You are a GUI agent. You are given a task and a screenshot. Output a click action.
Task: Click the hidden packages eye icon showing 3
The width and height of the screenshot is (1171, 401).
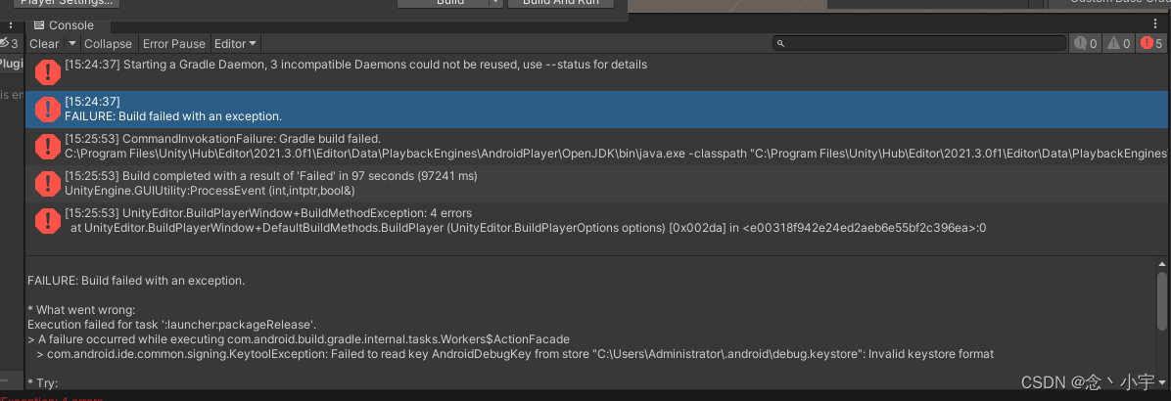(x=9, y=43)
